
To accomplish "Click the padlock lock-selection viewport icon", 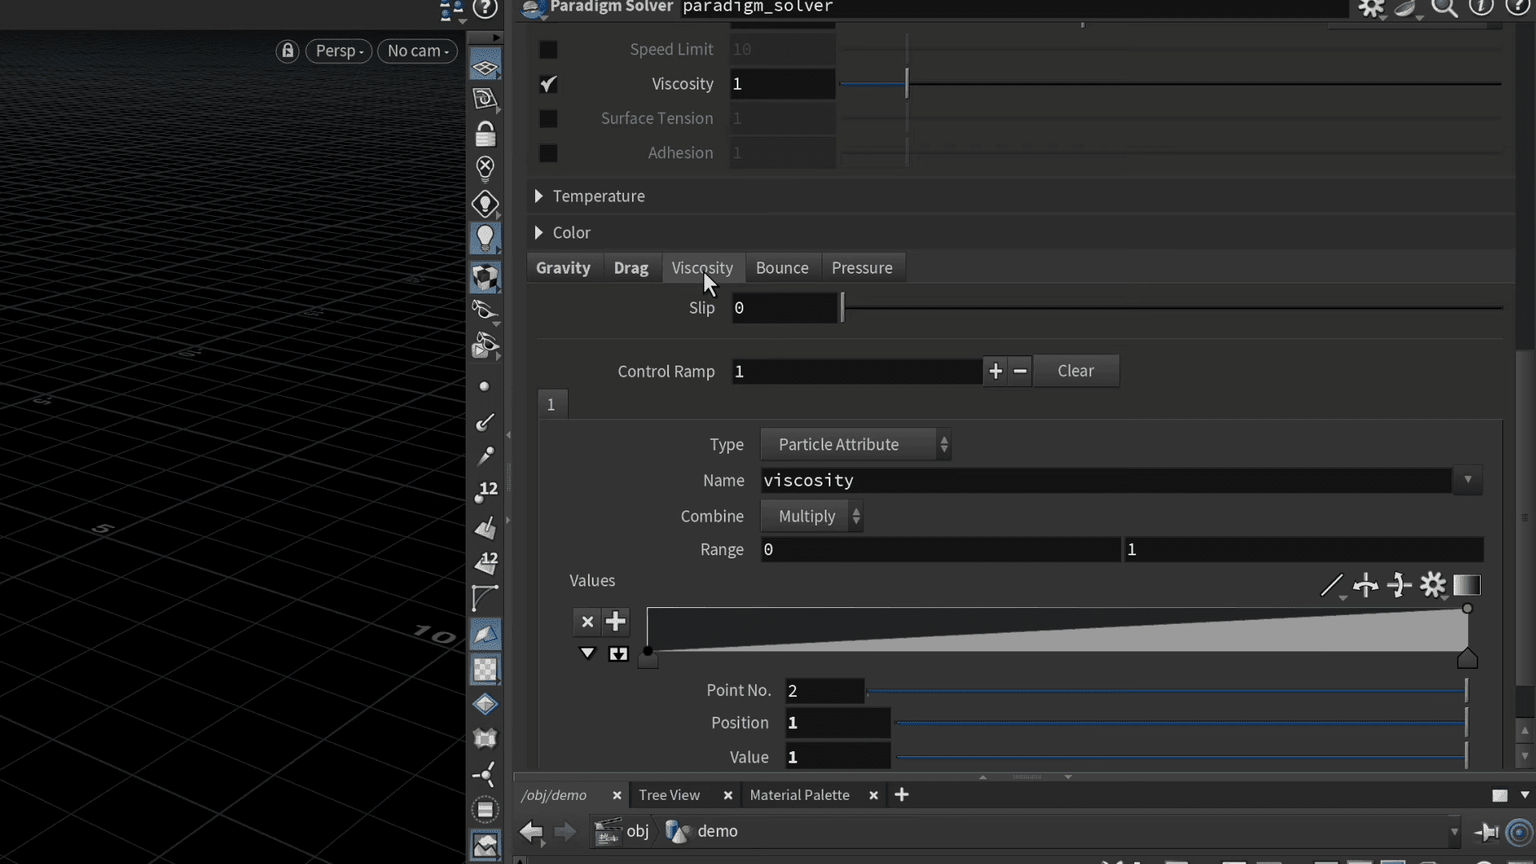I will tap(485, 134).
